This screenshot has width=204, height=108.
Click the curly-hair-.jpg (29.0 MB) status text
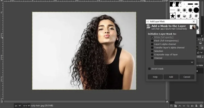pyautogui.click(x=42, y=106)
